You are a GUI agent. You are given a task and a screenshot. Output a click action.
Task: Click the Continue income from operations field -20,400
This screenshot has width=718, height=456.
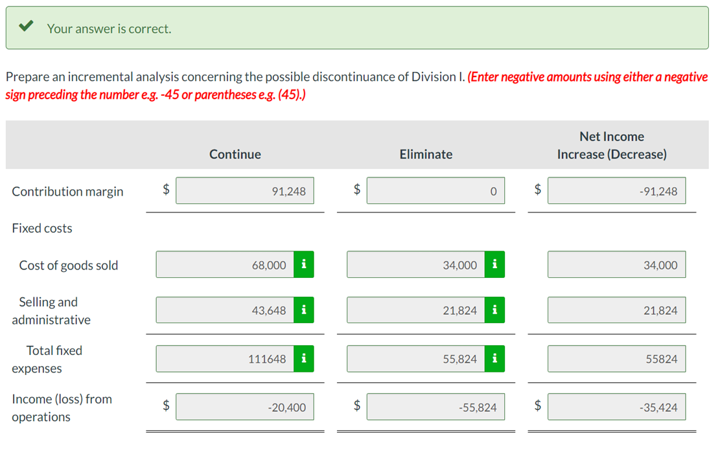tap(244, 407)
